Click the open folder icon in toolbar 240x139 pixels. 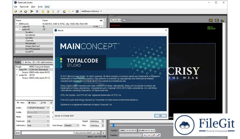(69, 11)
